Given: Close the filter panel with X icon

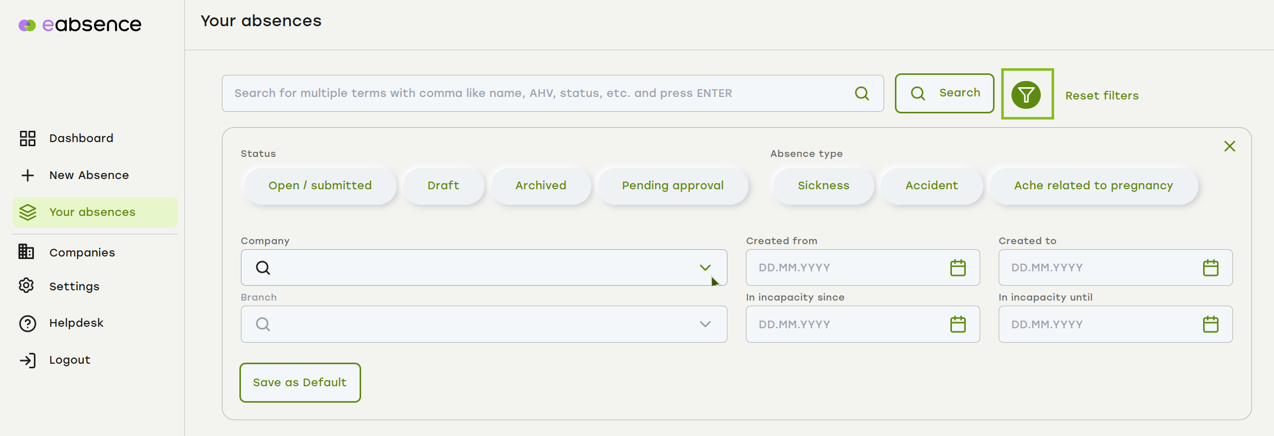Looking at the screenshot, I should [x=1230, y=146].
